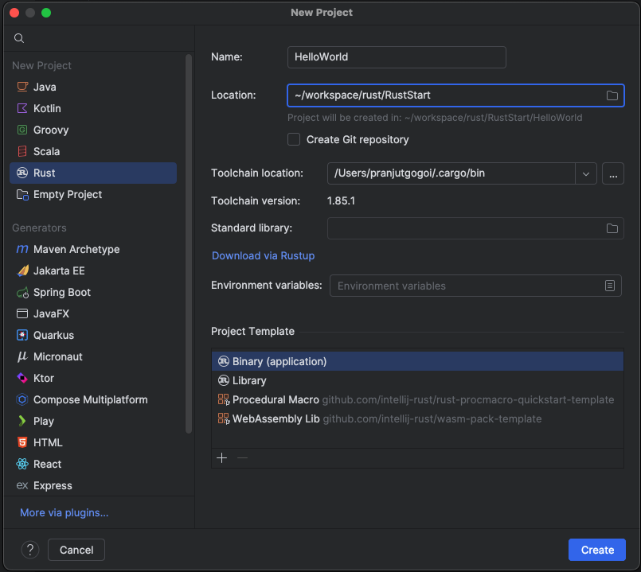Select Kotlin in the New Project list
Screen dimensions: 641x572
coord(46,108)
